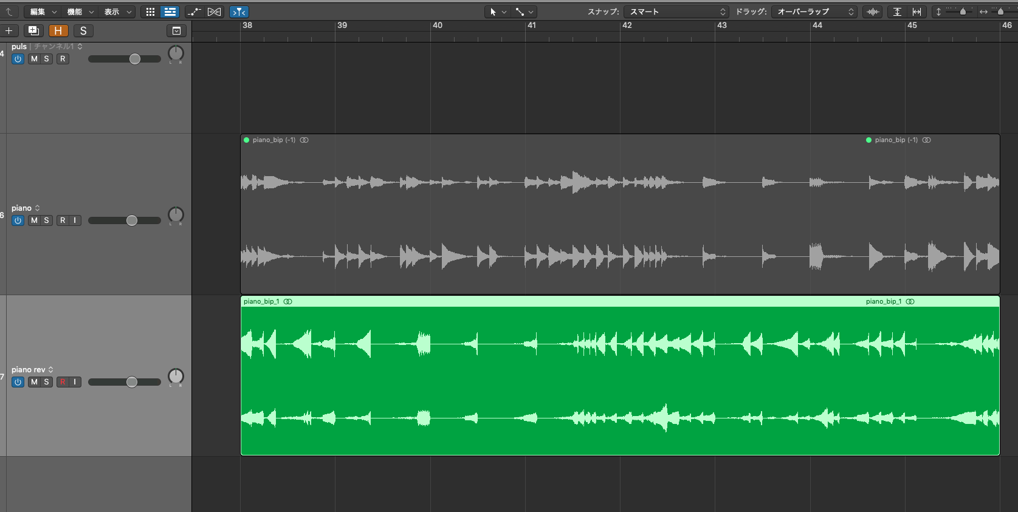Click the vertical auto zoom icon
The height and width of the screenshot is (512, 1018).
897,12
